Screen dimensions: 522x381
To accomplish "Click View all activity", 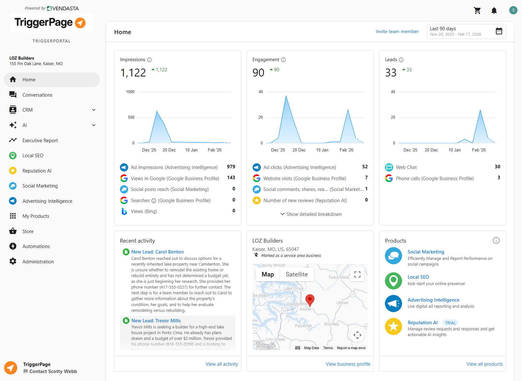I will [x=222, y=364].
